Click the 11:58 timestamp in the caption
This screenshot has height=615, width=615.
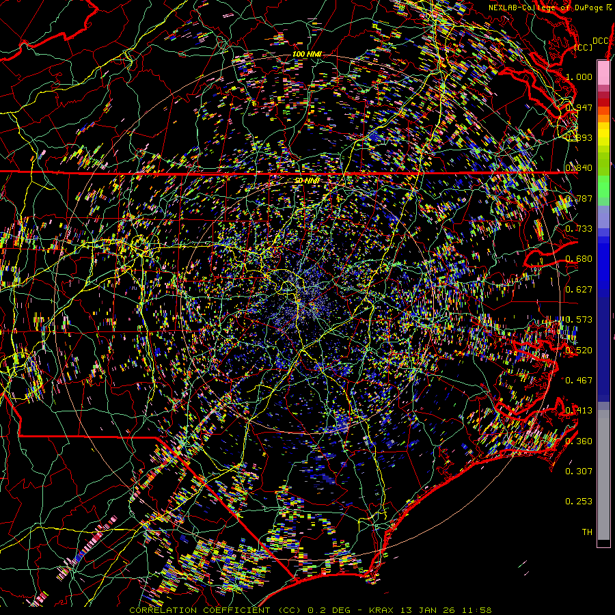point(476,610)
